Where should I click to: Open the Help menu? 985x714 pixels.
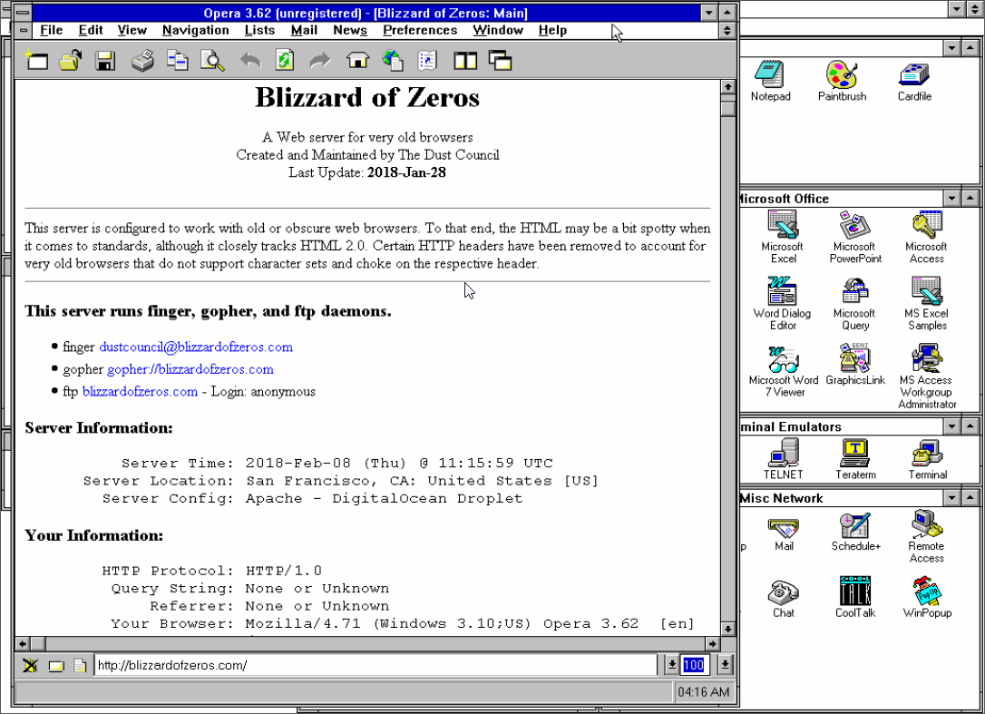[552, 30]
